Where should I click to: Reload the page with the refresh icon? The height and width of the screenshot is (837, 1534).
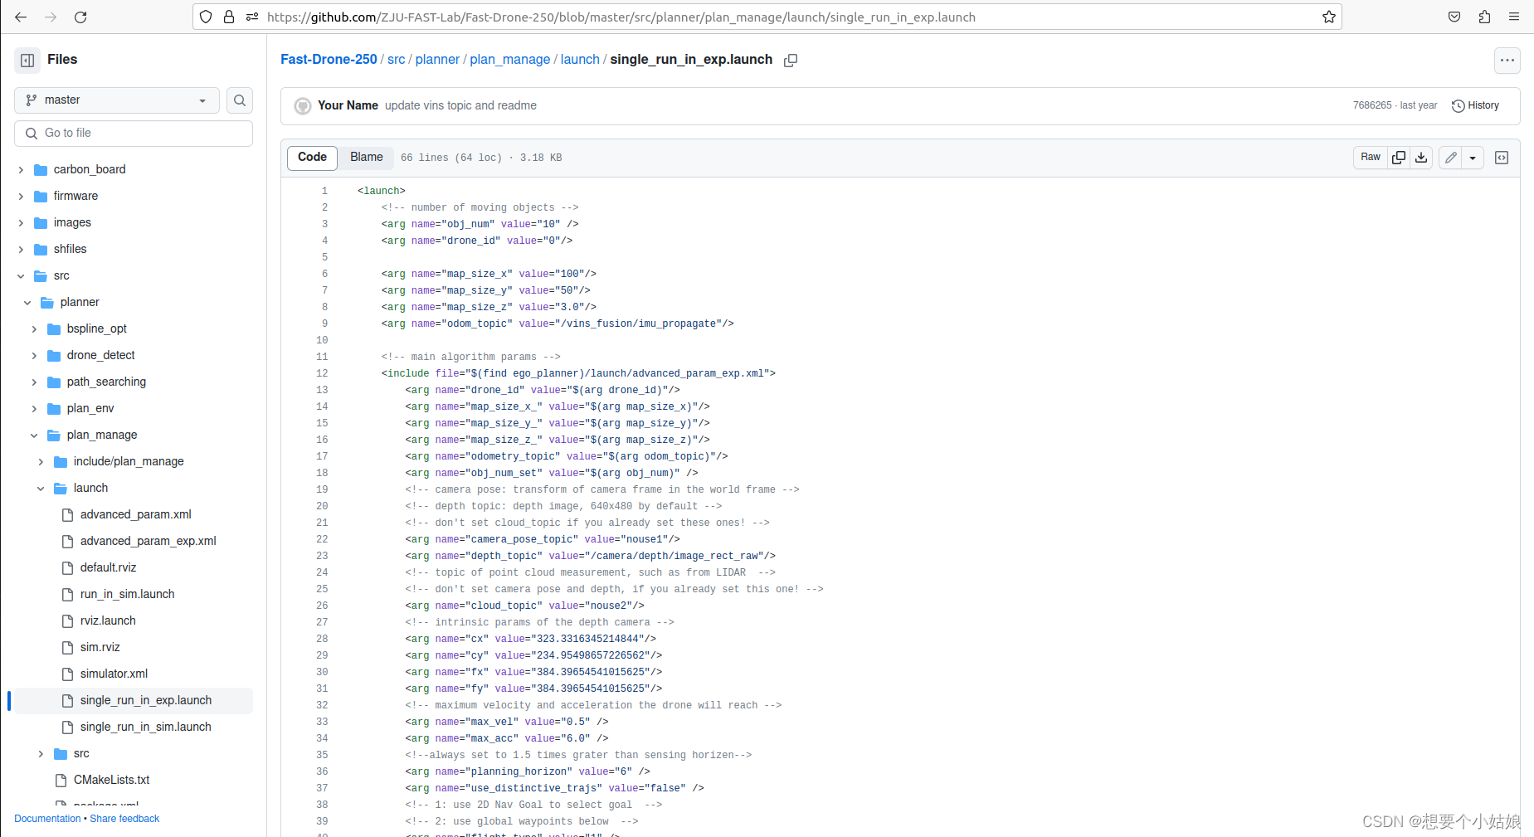point(80,17)
